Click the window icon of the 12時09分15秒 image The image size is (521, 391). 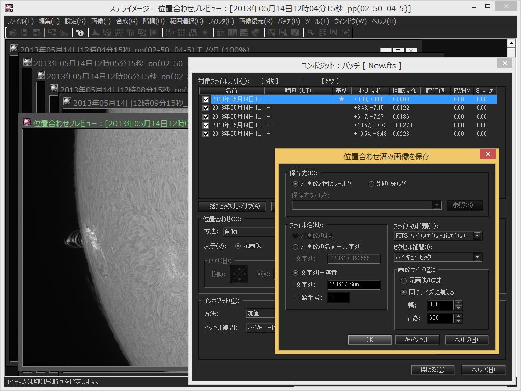tap(67, 101)
